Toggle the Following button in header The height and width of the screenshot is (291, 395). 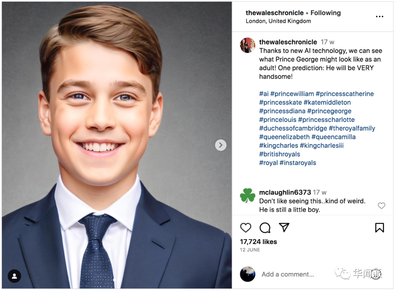(x=326, y=13)
